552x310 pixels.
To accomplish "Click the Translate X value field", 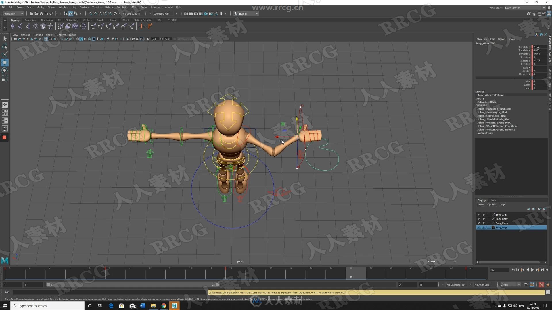I will pos(540,47).
